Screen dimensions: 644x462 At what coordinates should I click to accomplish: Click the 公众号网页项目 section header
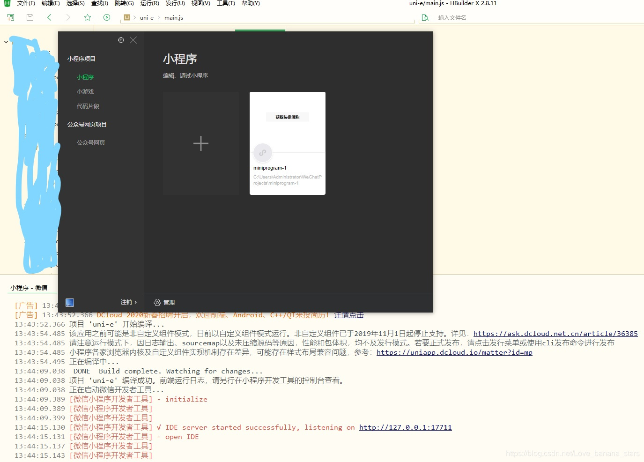[87, 125]
